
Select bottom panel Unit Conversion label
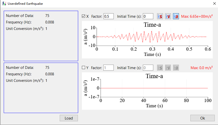(x=25, y=80)
